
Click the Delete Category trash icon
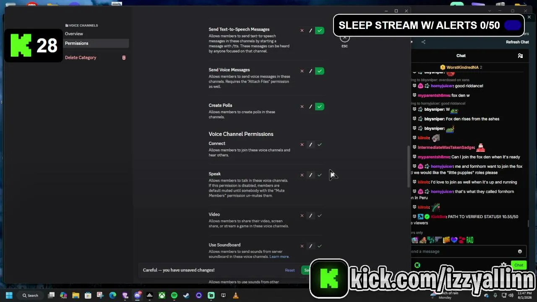(x=124, y=57)
